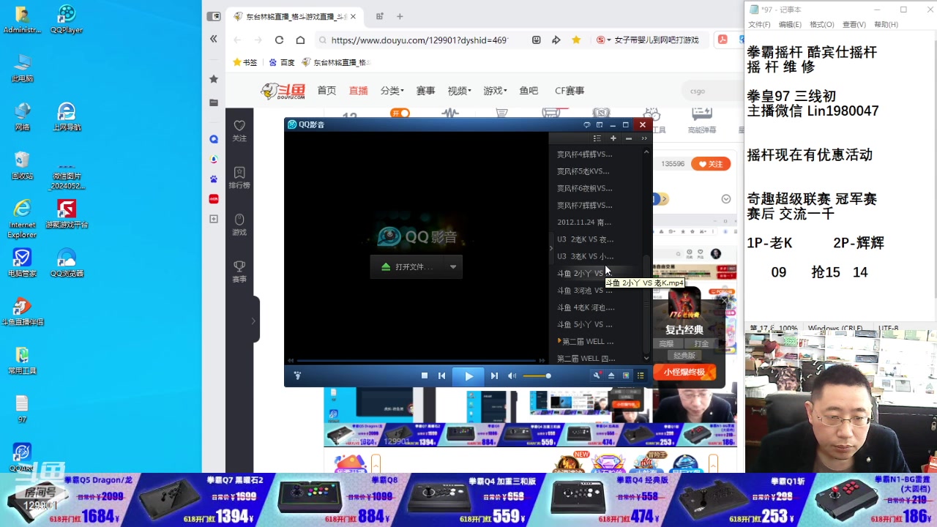This screenshot has height=527, width=937.
Task: Collapse browser sidebar with double-chevron
Action: click(x=214, y=39)
